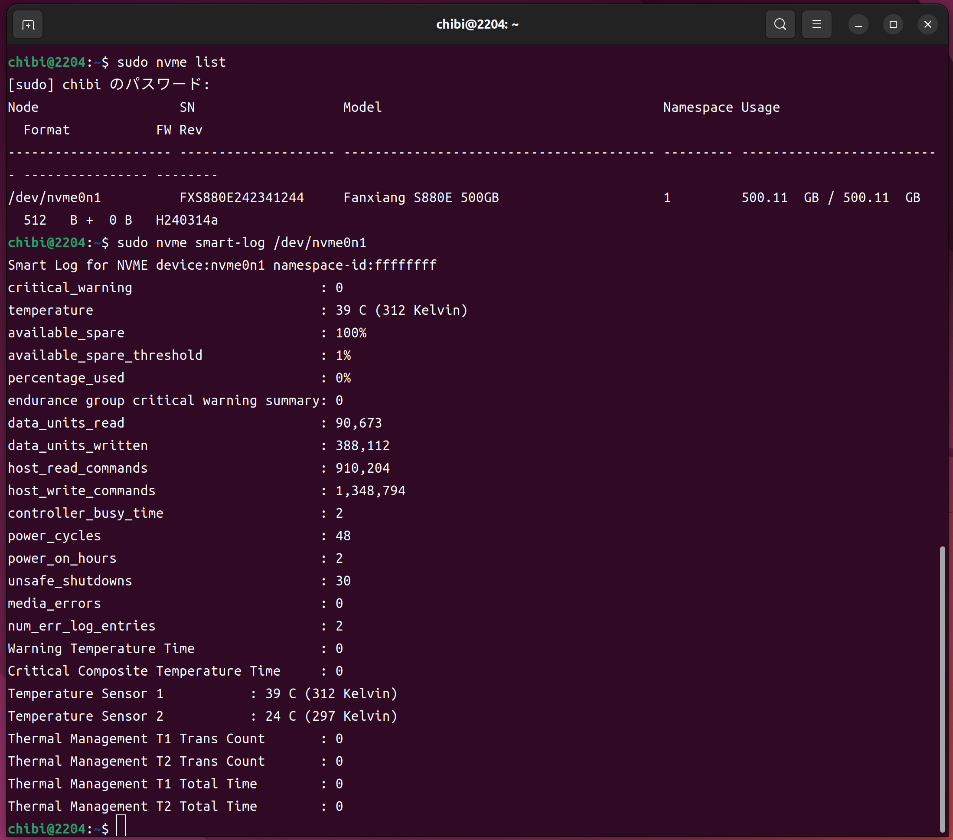Viewport: 953px width, 840px height.
Task: Click the /dev/nvme0n1 device node
Action: (x=55, y=198)
